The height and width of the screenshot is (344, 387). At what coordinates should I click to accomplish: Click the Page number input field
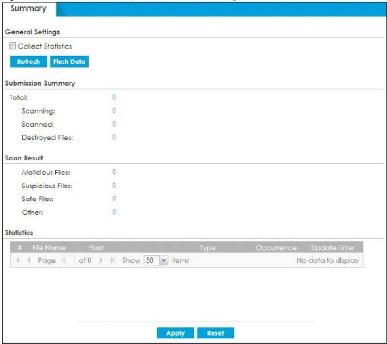[x=67, y=260]
